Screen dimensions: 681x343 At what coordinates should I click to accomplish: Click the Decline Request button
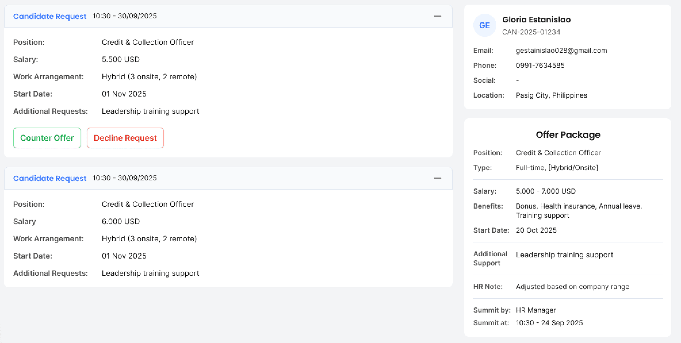coord(125,138)
